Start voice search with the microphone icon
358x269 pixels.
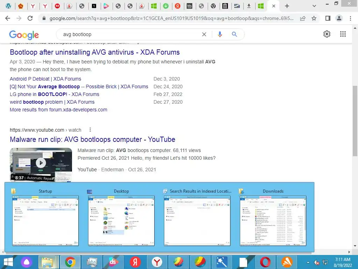coord(220,34)
